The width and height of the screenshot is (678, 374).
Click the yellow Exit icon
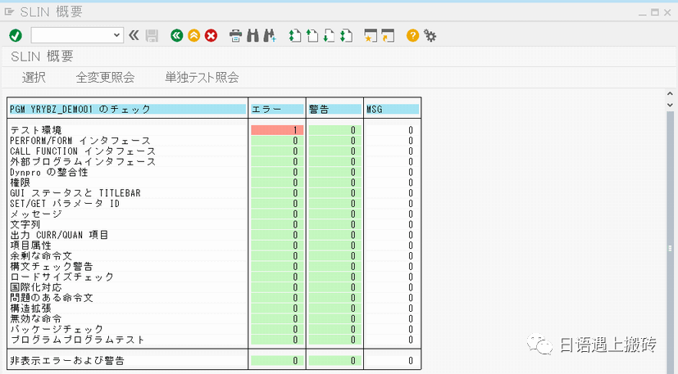[x=193, y=35]
